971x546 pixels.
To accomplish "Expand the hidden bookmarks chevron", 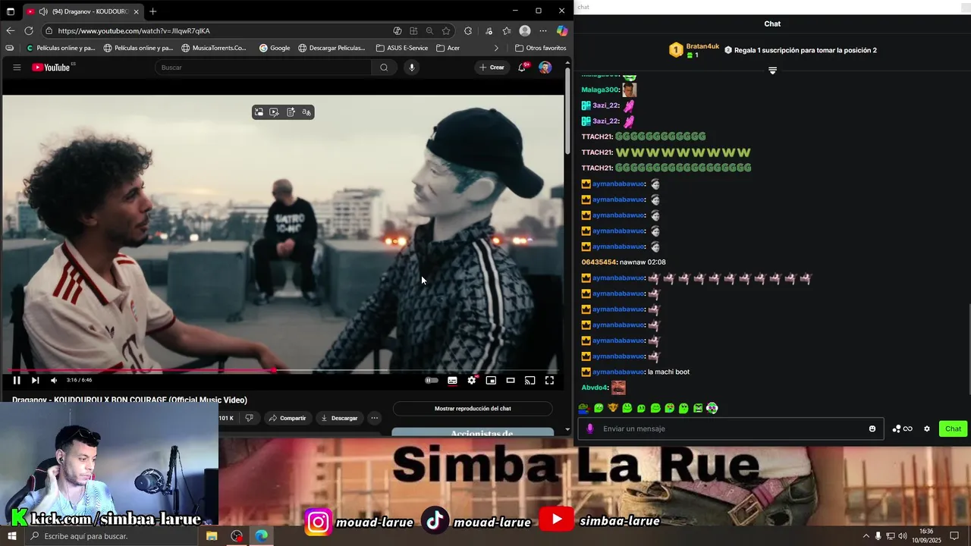I will 497,48.
